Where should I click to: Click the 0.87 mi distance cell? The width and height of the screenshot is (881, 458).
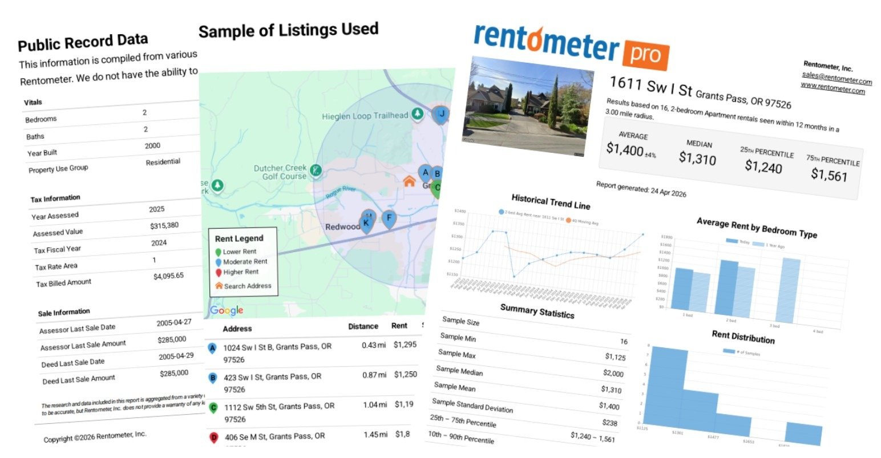click(374, 375)
